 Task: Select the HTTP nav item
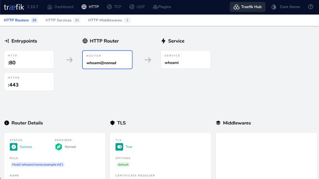tap(90, 7)
